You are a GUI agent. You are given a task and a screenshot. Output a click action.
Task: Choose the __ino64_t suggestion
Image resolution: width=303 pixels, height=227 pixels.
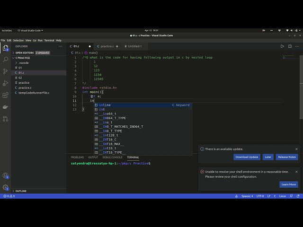point(143,113)
